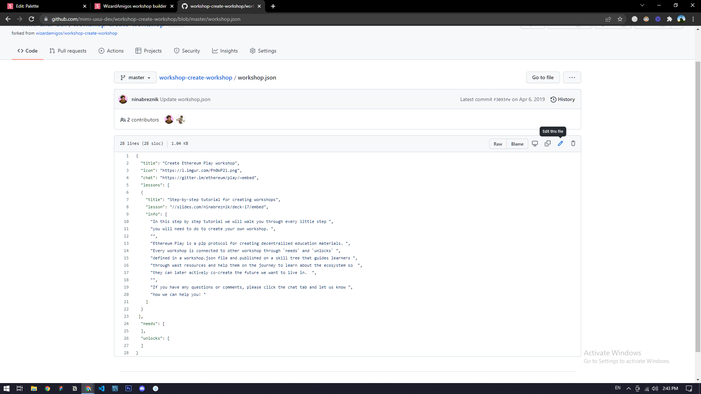Open browser Extensions puzzle icon

(x=669, y=19)
